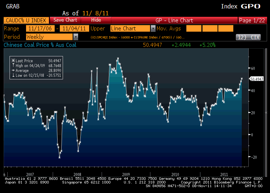Click the Save Chart button
Viewport: 270px width, 193px height.
(65, 20)
